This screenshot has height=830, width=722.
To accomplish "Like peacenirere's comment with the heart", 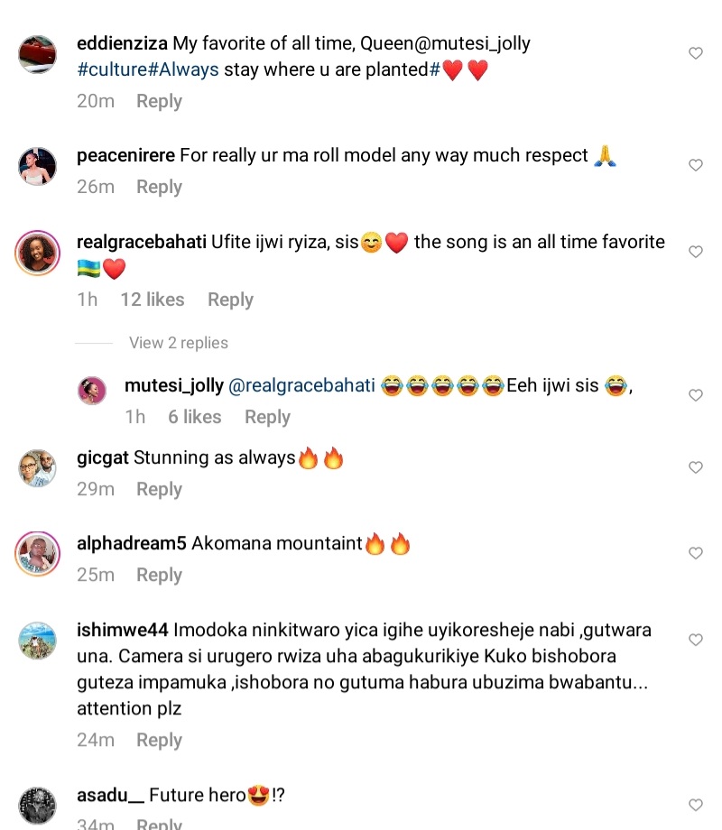I will [x=696, y=166].
